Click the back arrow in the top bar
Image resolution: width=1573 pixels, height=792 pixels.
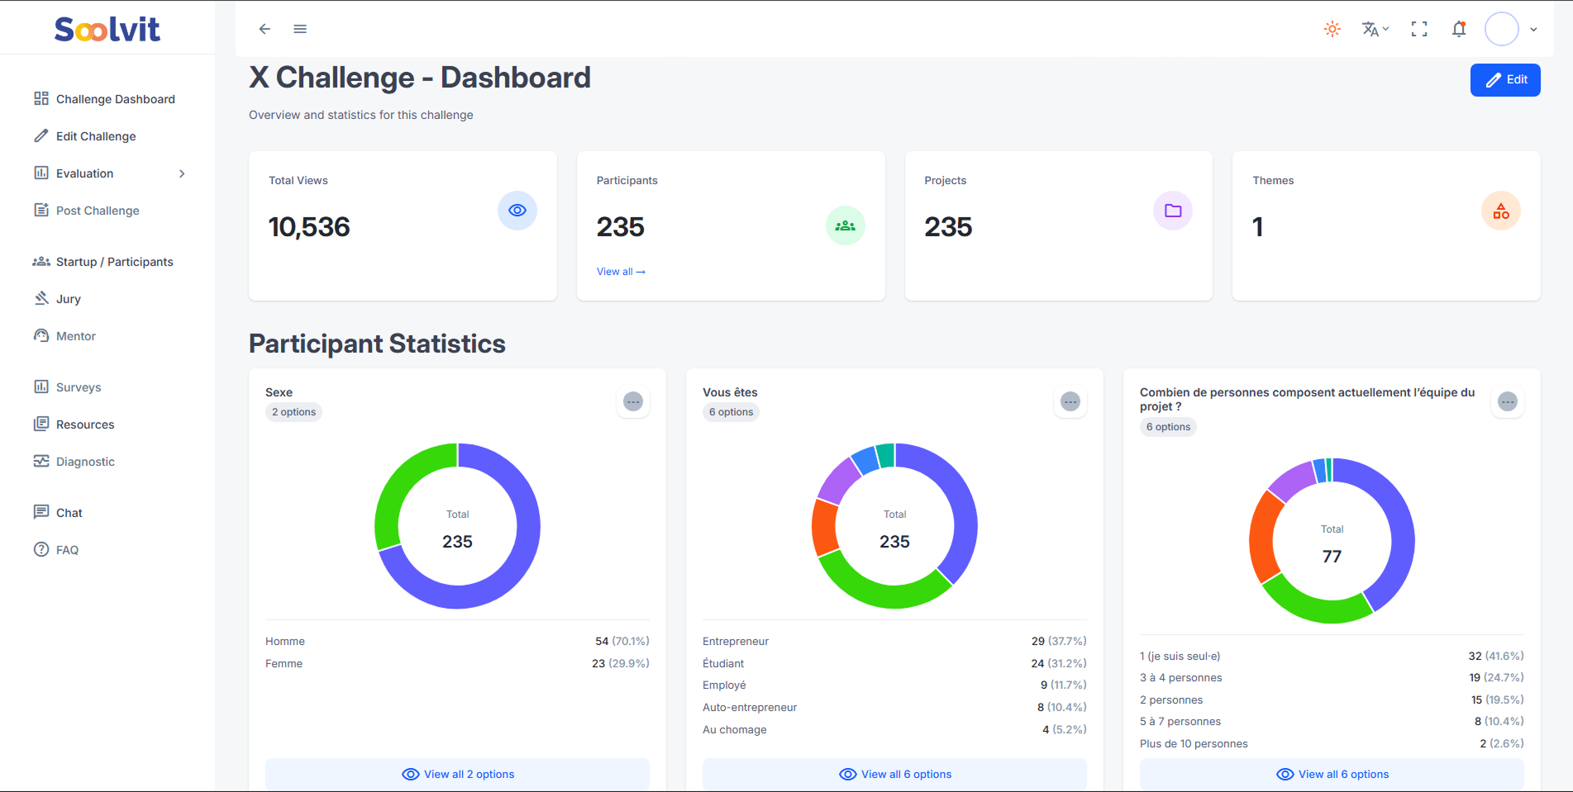pos(264,29)
